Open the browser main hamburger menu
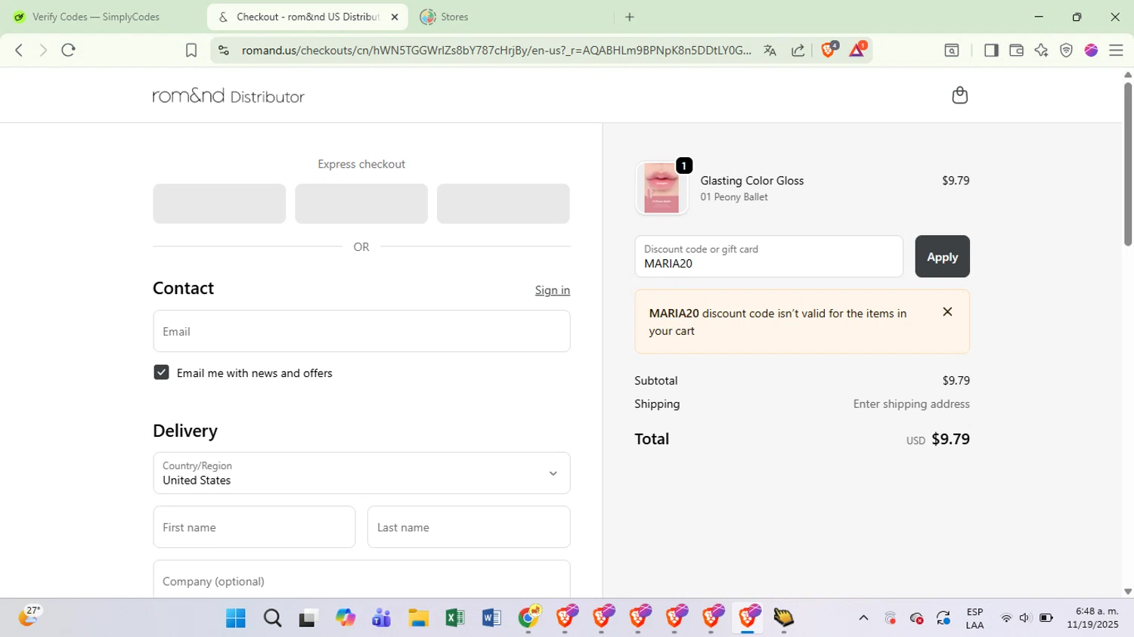 1116,50
